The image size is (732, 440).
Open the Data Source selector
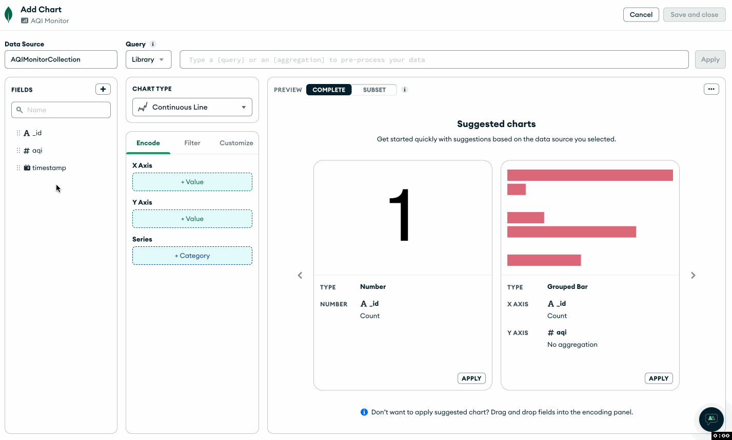coord(61,59)
